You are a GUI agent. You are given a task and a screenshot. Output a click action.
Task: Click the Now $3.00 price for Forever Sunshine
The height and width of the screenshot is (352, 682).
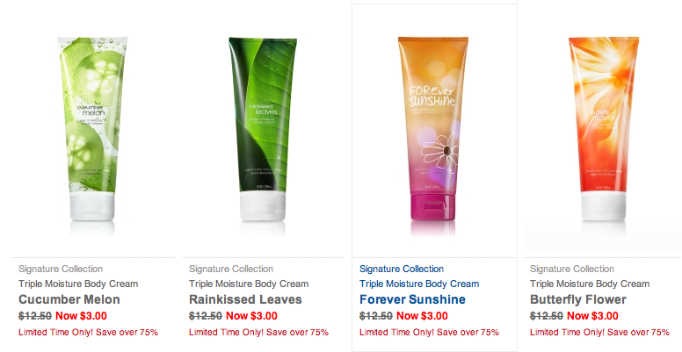pos(422,316)
